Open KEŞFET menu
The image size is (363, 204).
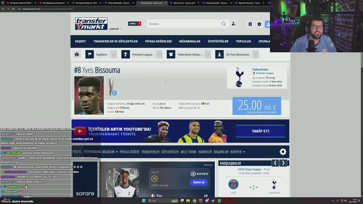tap(81, 41)
